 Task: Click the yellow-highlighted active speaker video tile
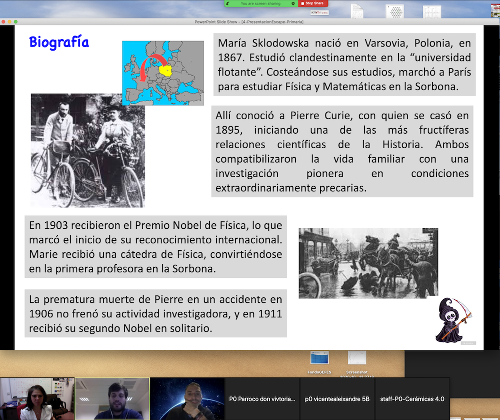pyautogui.click(x=112, y=399)
